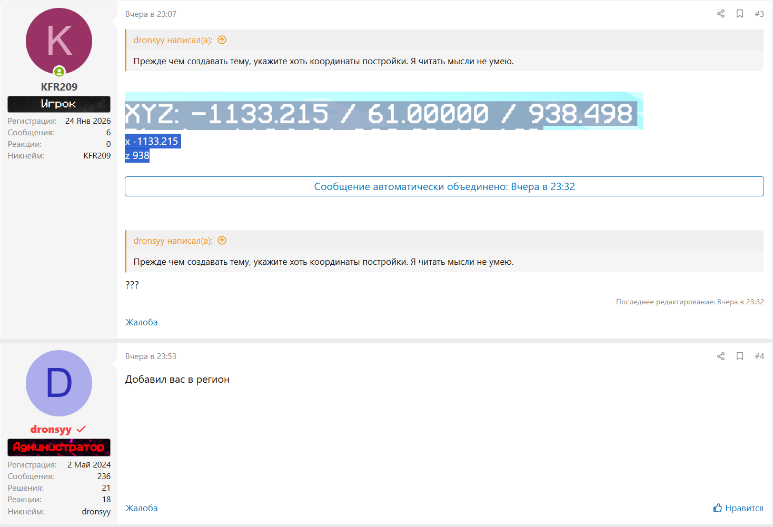Screen dimensions: 773x527
Task: Click the thumbs-up Нравится on post #4
Action: click(x=738, y=508)
